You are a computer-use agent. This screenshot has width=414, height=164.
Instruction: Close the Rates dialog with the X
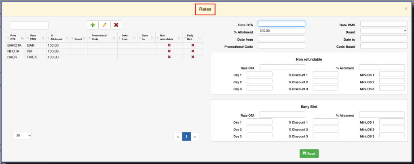406,8
